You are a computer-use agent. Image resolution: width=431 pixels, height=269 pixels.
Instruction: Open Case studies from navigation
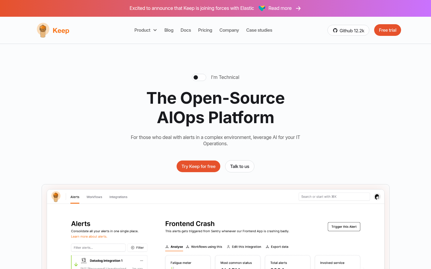(x=259, y=30)
